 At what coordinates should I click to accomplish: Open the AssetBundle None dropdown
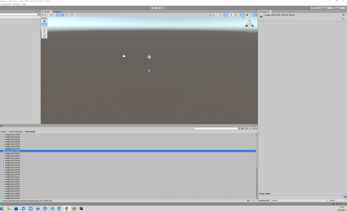point(300,200)
